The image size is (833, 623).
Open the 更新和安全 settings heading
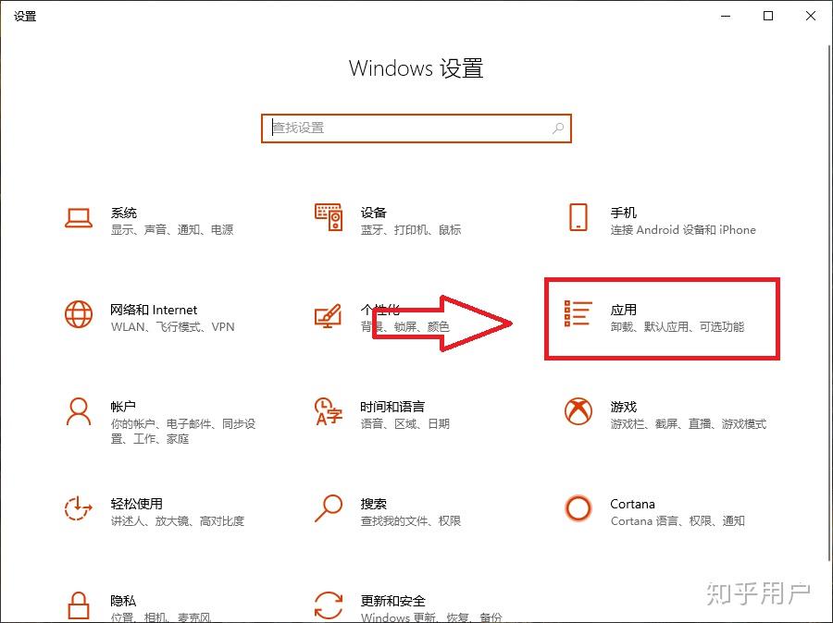(x=393, y=601)
